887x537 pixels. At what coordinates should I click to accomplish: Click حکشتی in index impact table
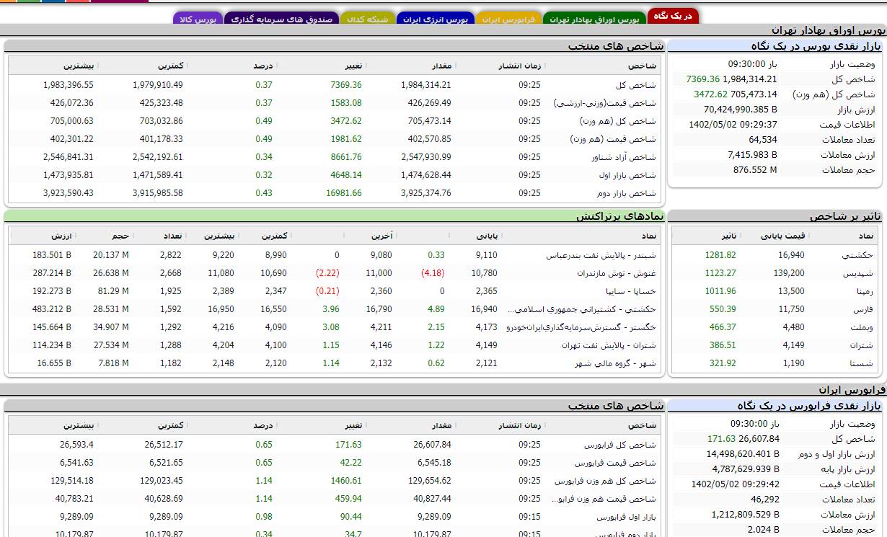coord(858,255)
